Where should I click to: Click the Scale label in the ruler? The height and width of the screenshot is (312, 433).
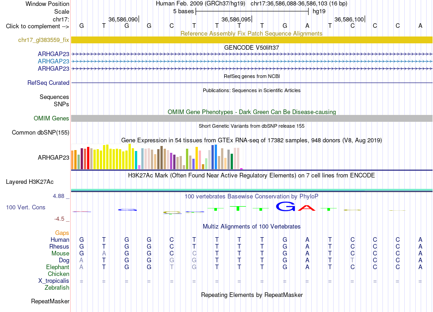62,11
